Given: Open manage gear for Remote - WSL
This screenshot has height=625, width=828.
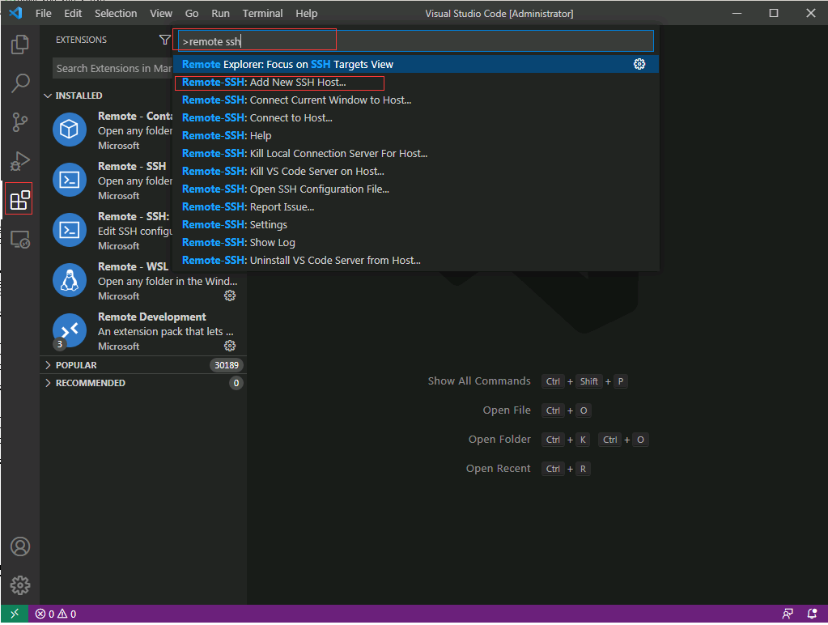Looking at the screenshot, I should pyautogui.click(x=230, y=295).
